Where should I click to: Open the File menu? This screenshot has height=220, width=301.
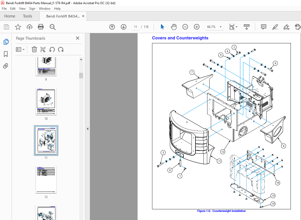pos(4,8)
